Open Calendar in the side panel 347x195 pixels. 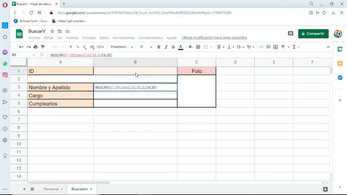click(340, 49)
